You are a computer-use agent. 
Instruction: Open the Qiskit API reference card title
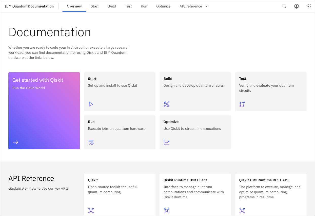point(93,180)
